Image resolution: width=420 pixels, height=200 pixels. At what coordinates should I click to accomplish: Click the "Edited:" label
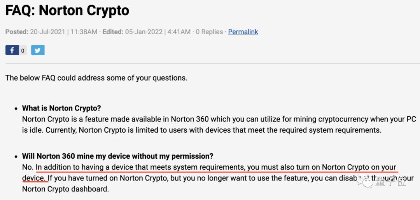(113, 32)
